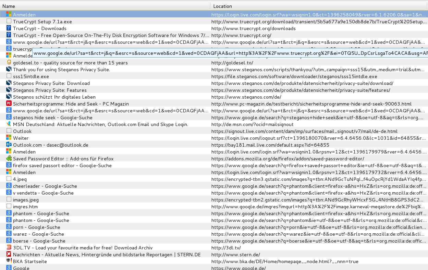The image size is (428, 270).
Task: Click the location http://3dl.tv/
Action: (226, 248)
